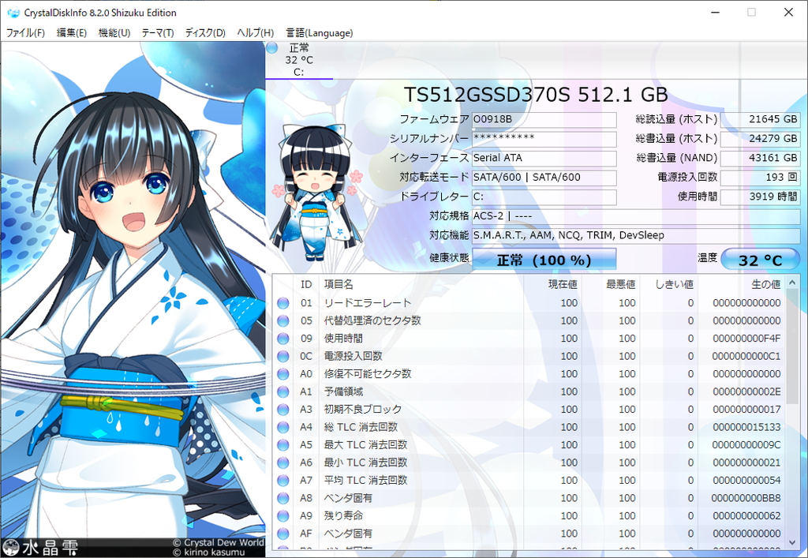The height and width of the screenshot is (558, 808).
Task: Click status orb for row AF ベンダ固有
Action: coord(283,534)
